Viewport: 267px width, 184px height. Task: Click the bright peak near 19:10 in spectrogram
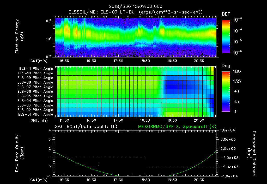(162, 31)
